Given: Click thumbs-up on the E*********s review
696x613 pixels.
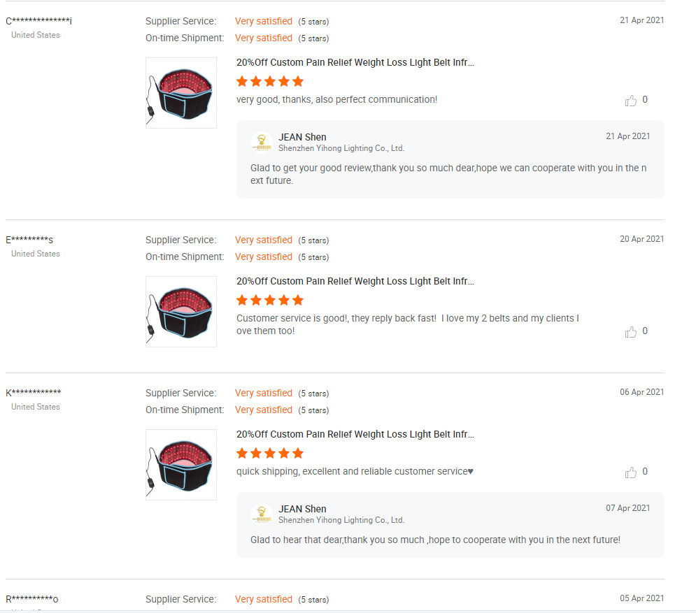Looking at the screenshot, I should [x=630, y=332].
